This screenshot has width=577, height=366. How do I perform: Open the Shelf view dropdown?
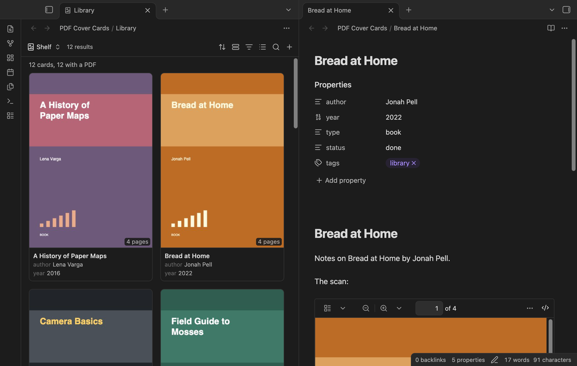click(44, 47)
